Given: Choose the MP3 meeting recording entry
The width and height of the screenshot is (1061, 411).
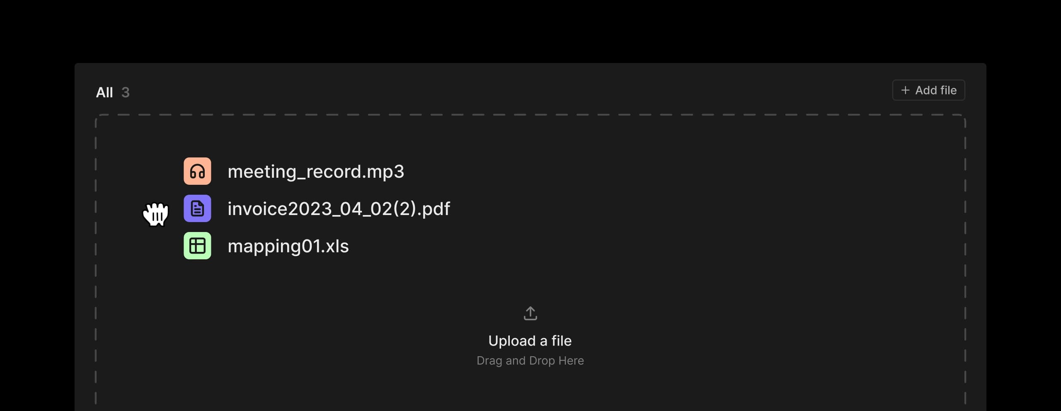Looking at the screenshot, I should tap(316, 172).
